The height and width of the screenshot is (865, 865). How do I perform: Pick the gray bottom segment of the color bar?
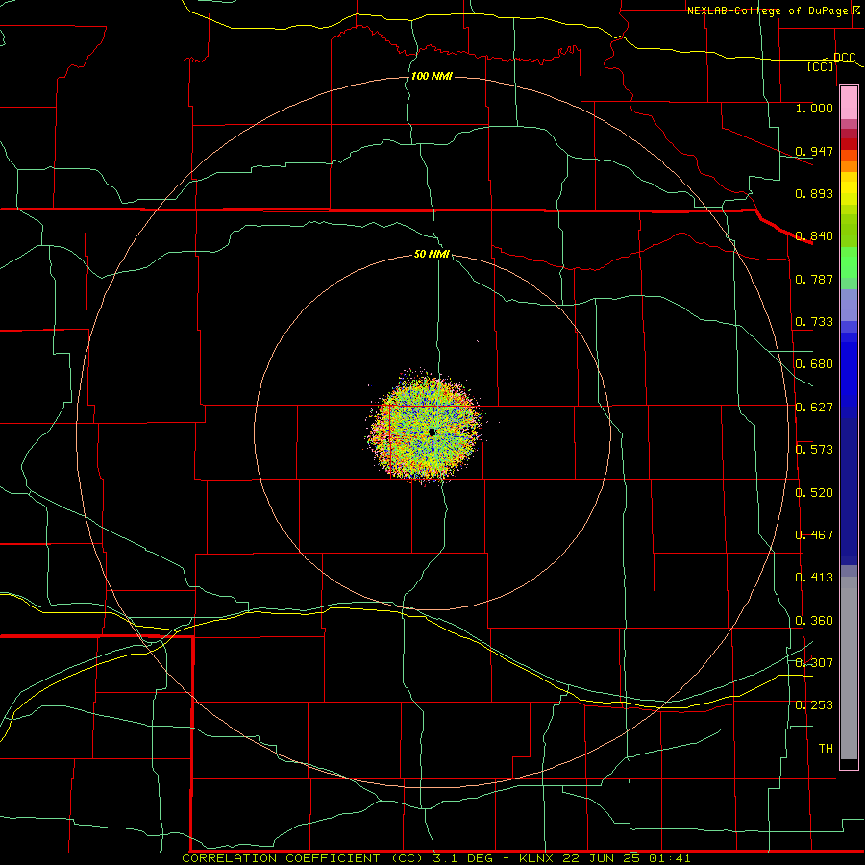pos(849,673)
